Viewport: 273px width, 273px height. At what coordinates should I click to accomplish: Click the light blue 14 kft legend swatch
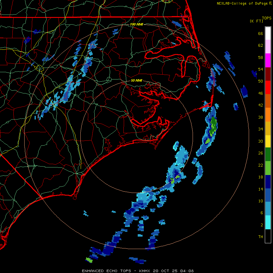[268, 209]
